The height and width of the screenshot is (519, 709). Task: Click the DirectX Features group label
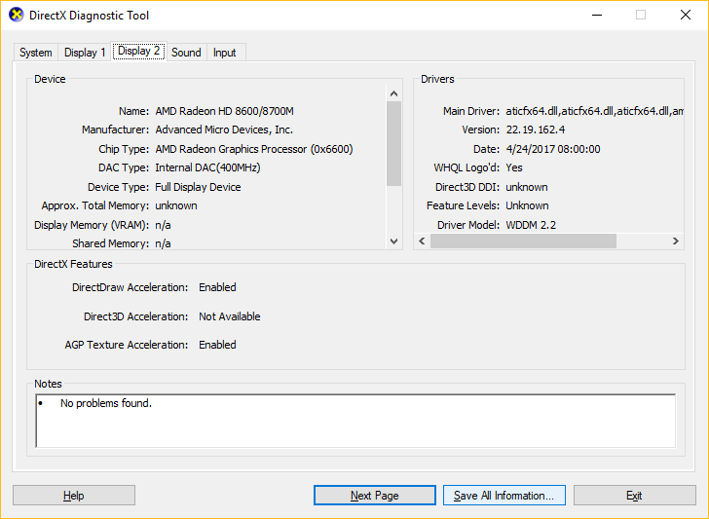73,264
